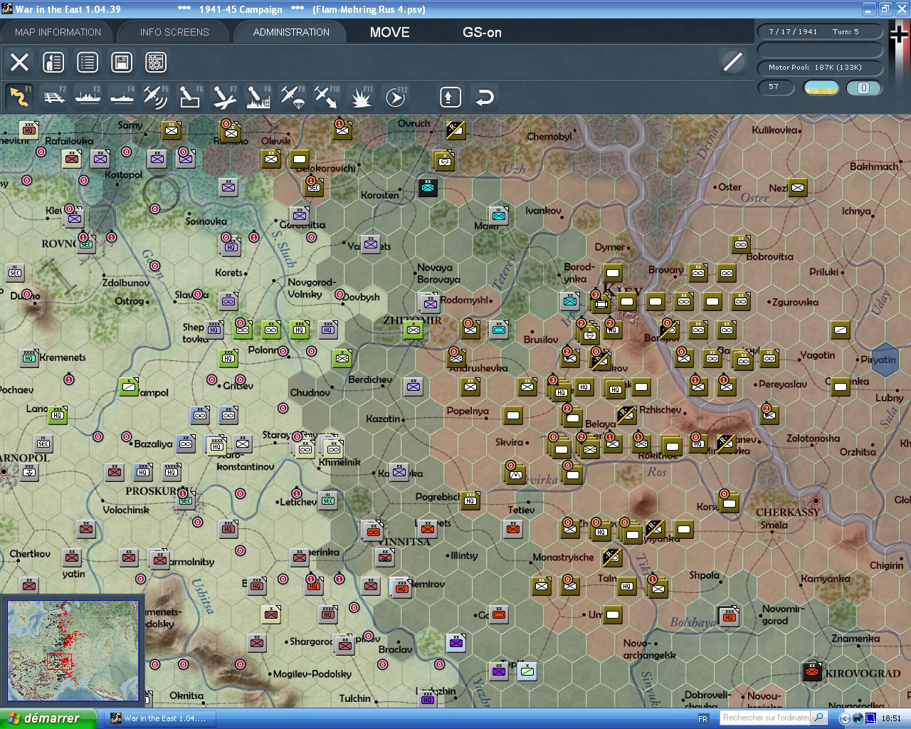The height and width of the screenshot is (729, 911).
Task: Click the Motor Pool 187K readout
Action: click(x=820, y=68)
